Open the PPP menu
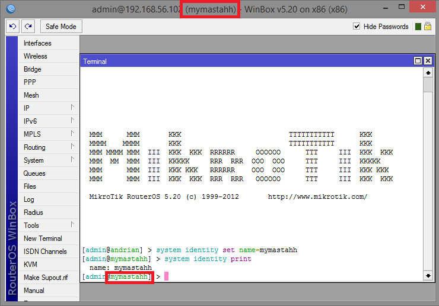 [x=49, y=82]
